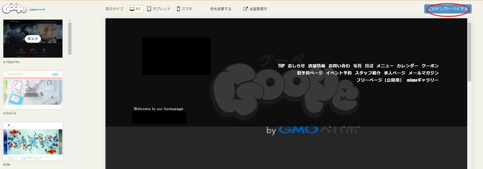Click このテンプレートにする button
Image resolution: width=483 pixels, height=169 pixels.
(x=448, y=9)
